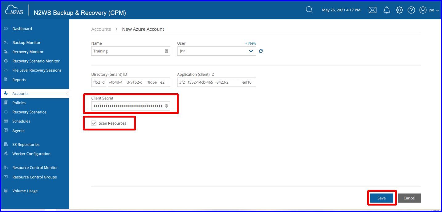Click the S3 Repositories sidebar icon

[x=6, y=144]
